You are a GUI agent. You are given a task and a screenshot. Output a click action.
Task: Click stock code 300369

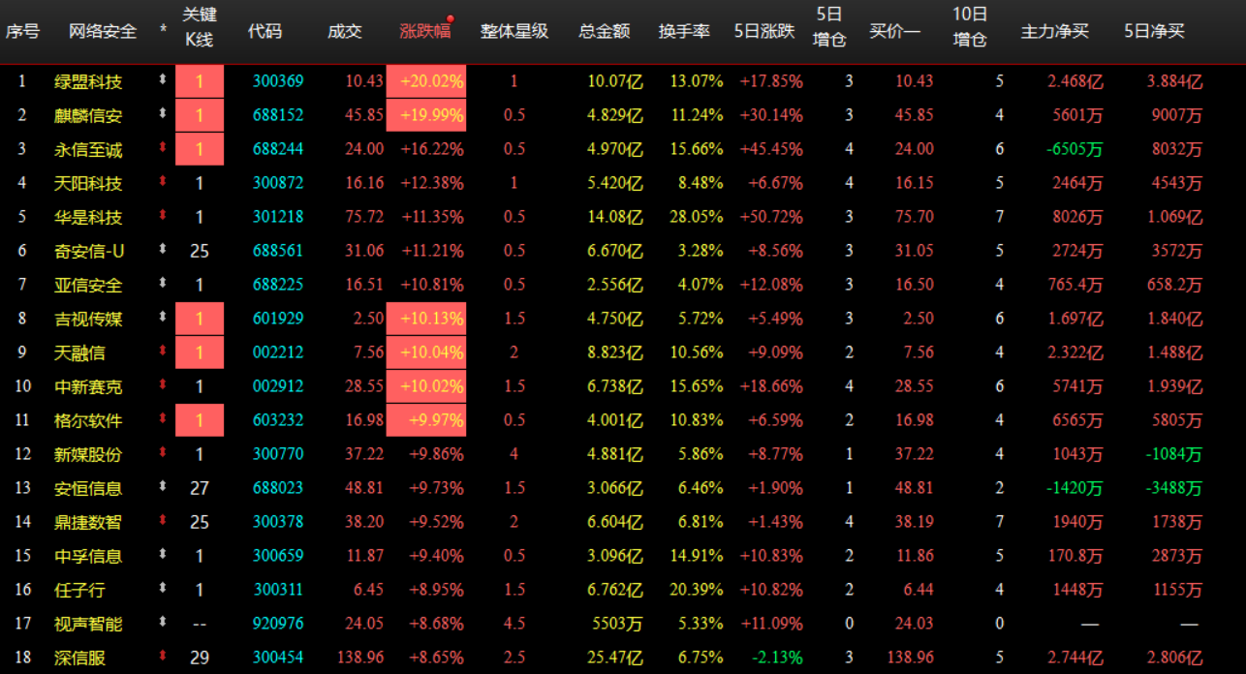(x=278, y=81)
